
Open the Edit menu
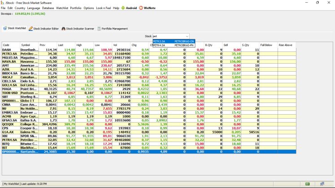(x=10, y=8)
